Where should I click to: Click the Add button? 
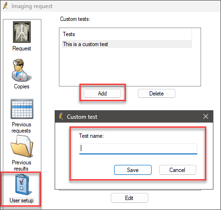(102, 93)
